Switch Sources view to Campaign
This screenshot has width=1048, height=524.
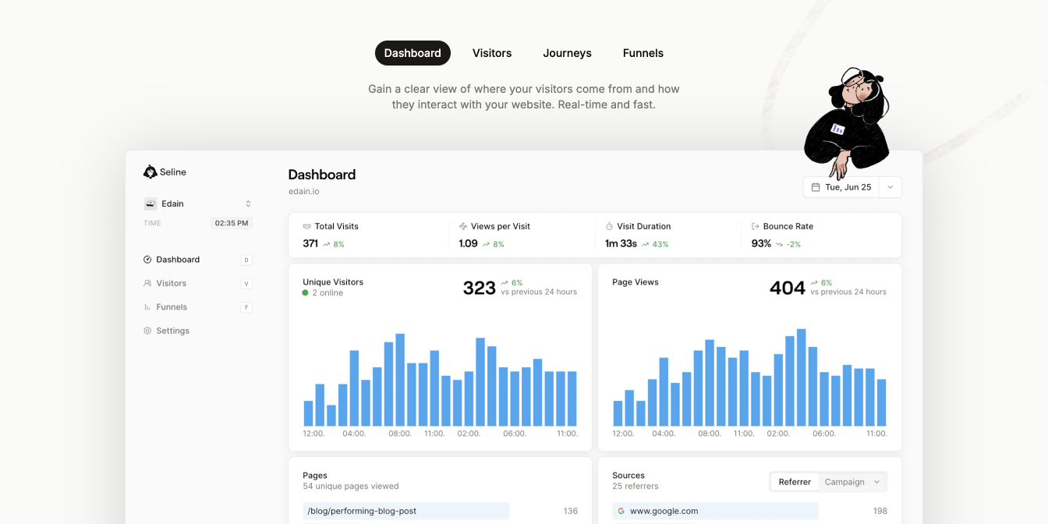[x=844, y=482]
